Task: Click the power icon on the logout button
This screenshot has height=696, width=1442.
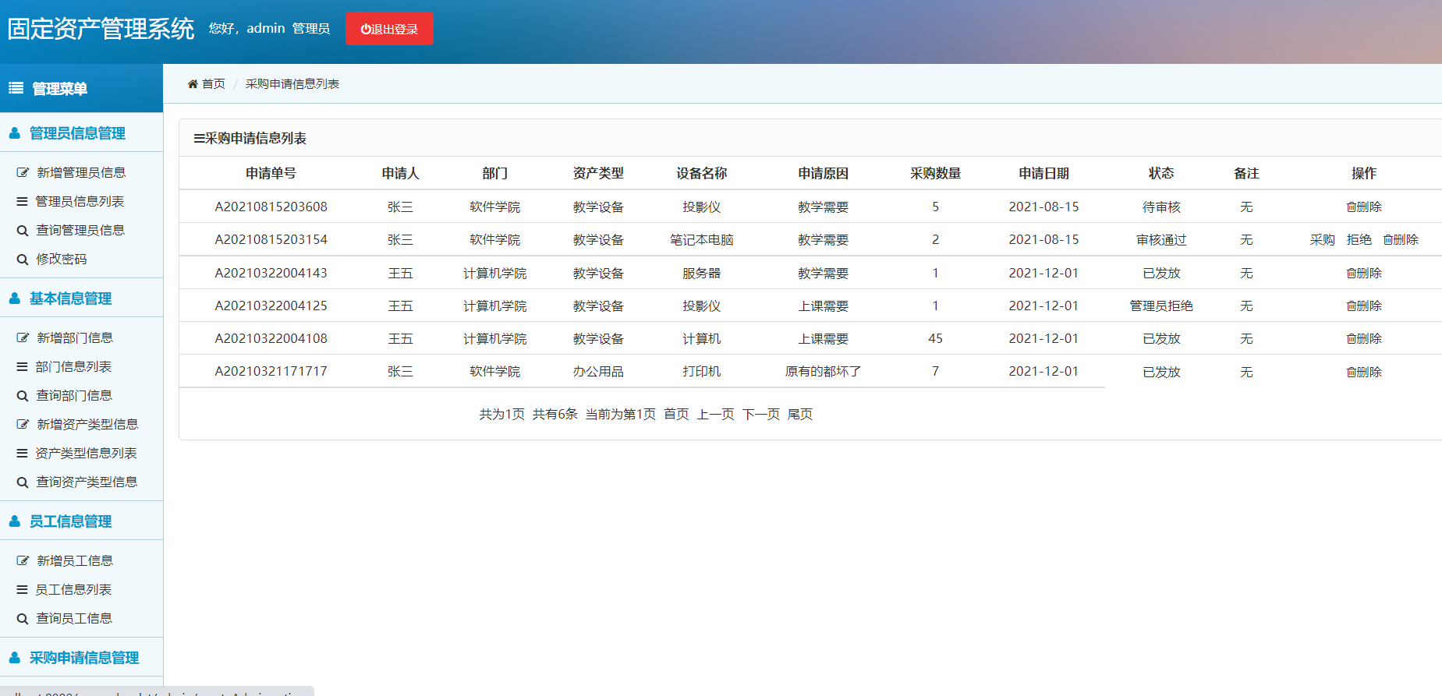Action: (365, 30)
